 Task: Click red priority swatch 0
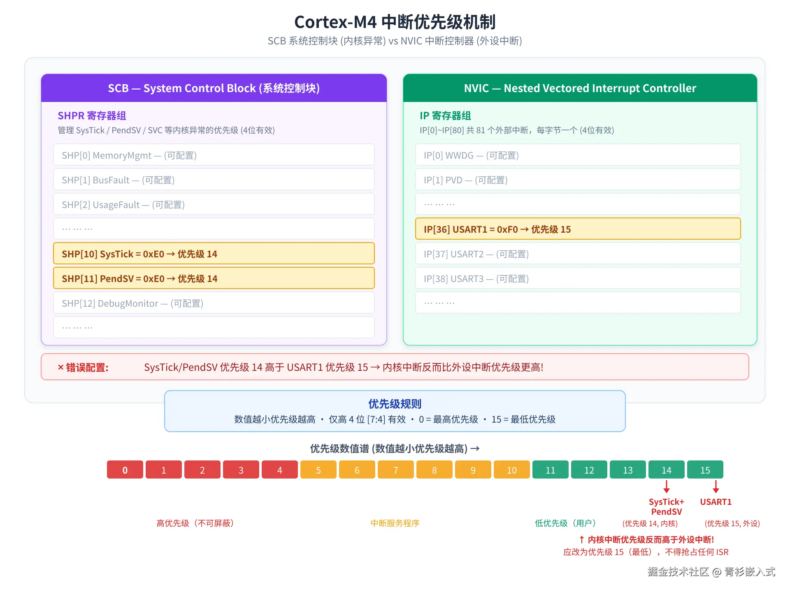[x=125, y=469]
